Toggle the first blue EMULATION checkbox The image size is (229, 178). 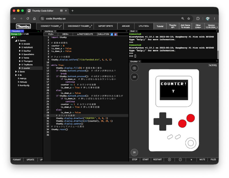point(112,34)
